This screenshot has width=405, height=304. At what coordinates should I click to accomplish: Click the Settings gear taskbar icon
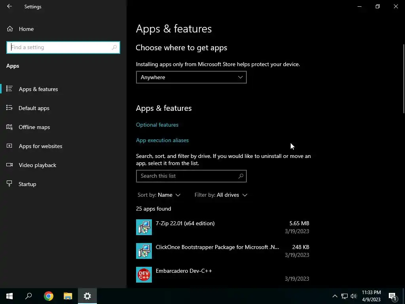pos(87,296)
